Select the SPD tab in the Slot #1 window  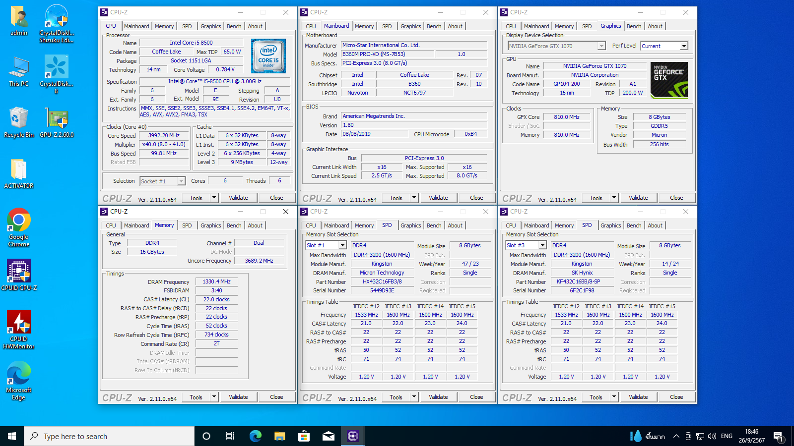coord(387,225)
